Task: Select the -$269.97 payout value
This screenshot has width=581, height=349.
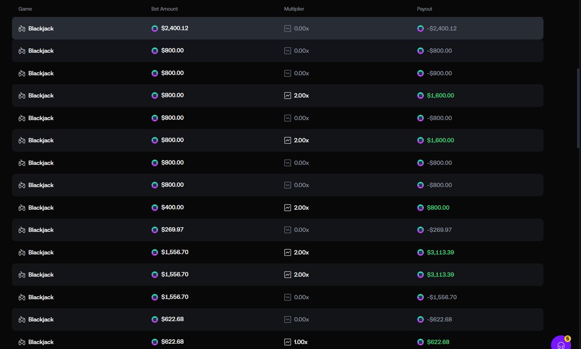Action: click(x=440, y=230)
